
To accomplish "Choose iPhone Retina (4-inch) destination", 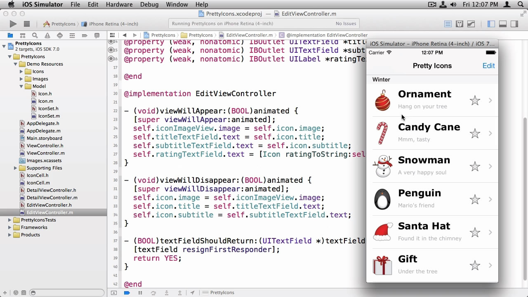I will [110, 24].
